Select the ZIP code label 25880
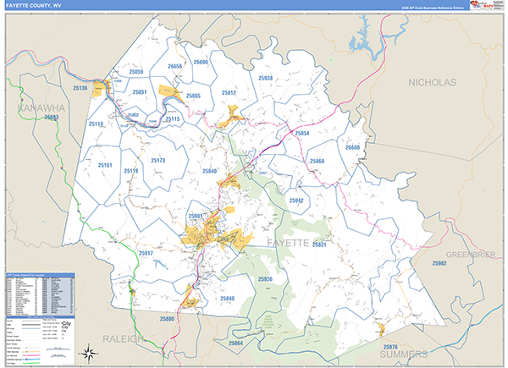The image size is (508, 368). [167, 319]
